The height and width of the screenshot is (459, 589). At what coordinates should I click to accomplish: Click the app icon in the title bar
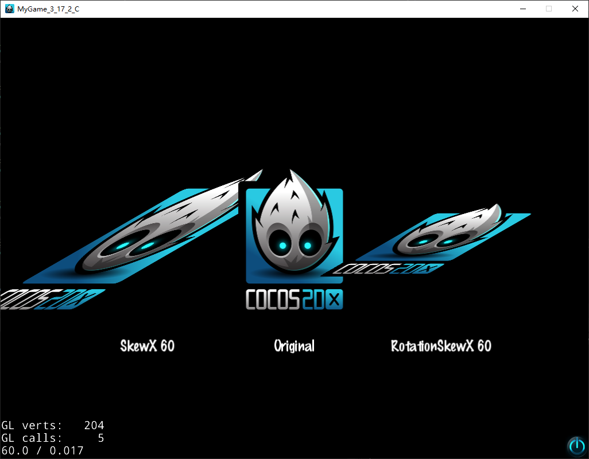[x=9, y=9]
